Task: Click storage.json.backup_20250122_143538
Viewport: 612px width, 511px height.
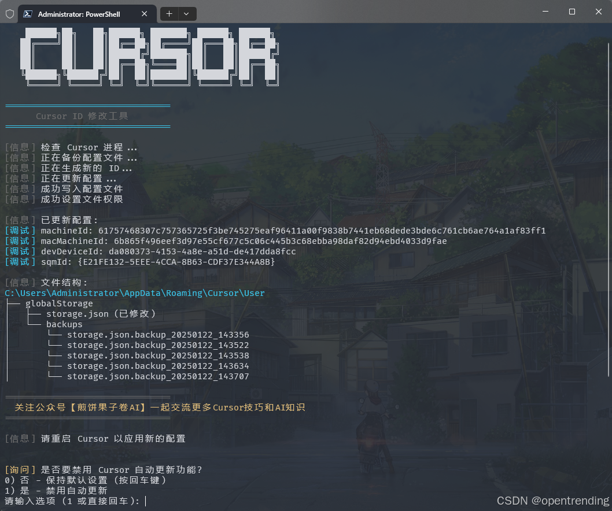Action: tap(158, 356)
